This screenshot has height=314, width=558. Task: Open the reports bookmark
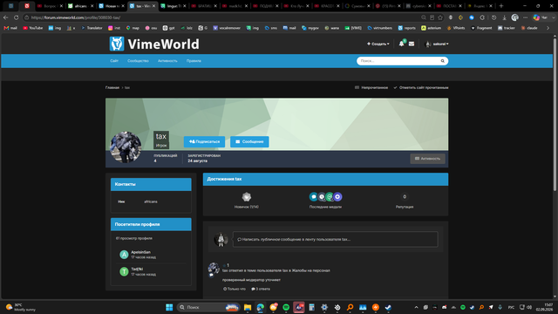[x=407, y=28]
